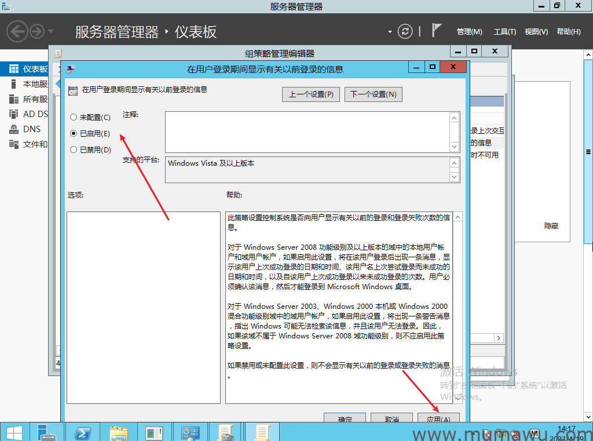Open PowerShell from the taskbar
This screenshot has width=593, height=441.
82,432
